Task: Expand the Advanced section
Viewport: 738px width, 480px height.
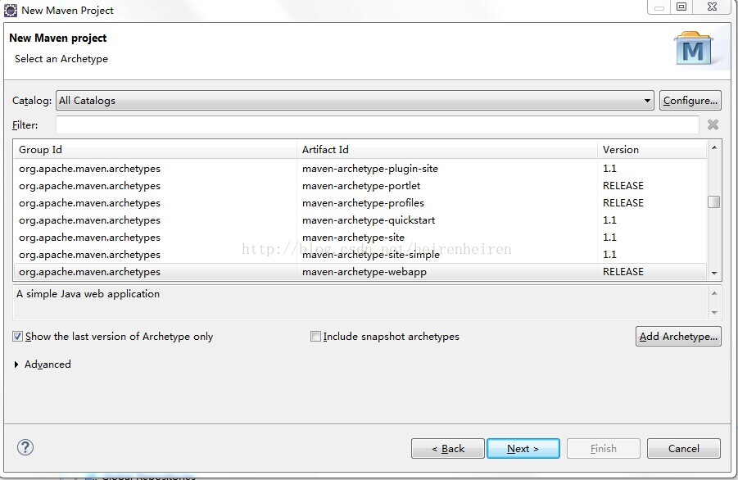Action: (x=16, y=365)
